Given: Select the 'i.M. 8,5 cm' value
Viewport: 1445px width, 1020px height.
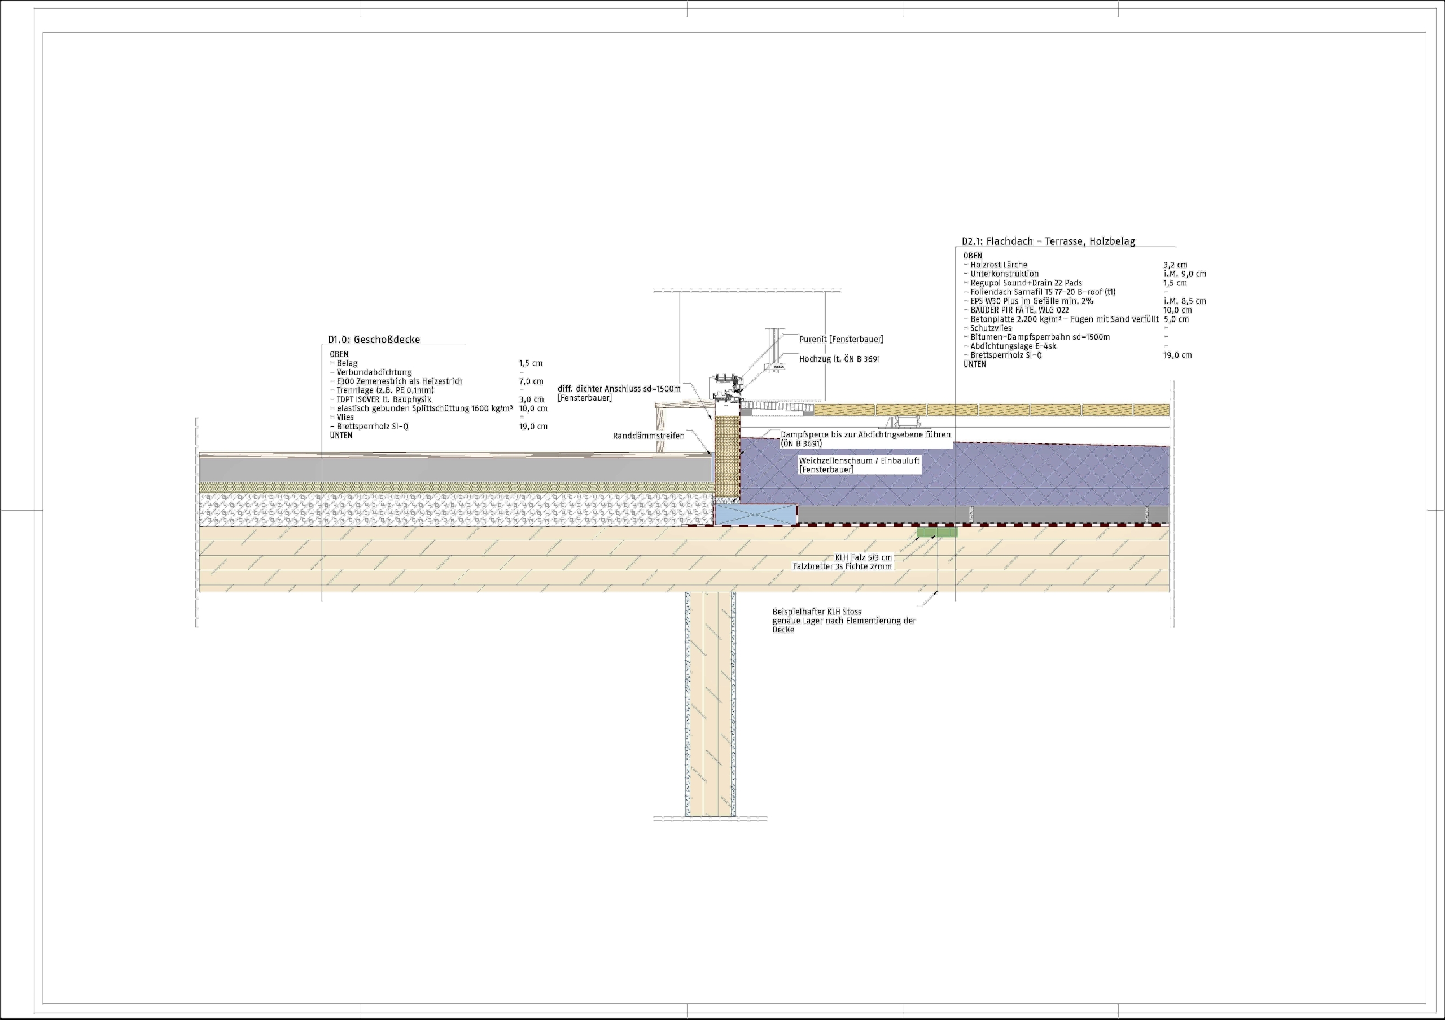Looking at the screenshot, I should [x=1185, y=301].
